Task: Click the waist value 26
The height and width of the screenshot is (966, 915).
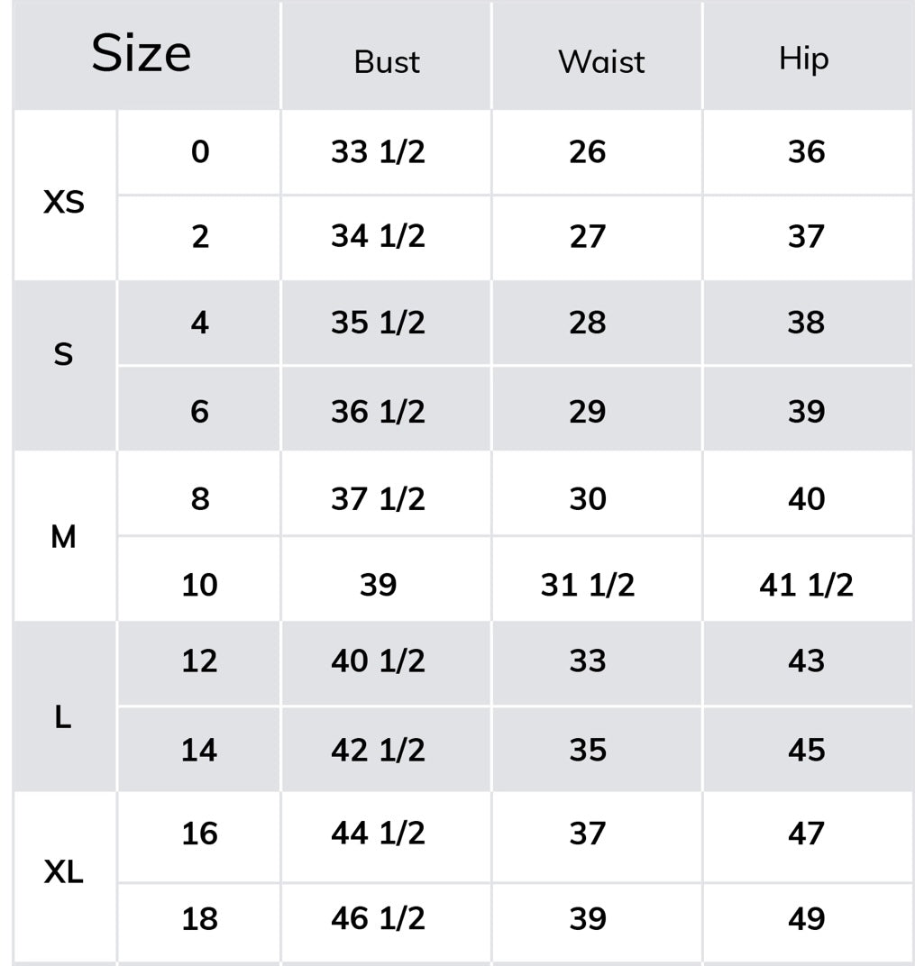Action: pyautogui.click(x=587, y=152)
